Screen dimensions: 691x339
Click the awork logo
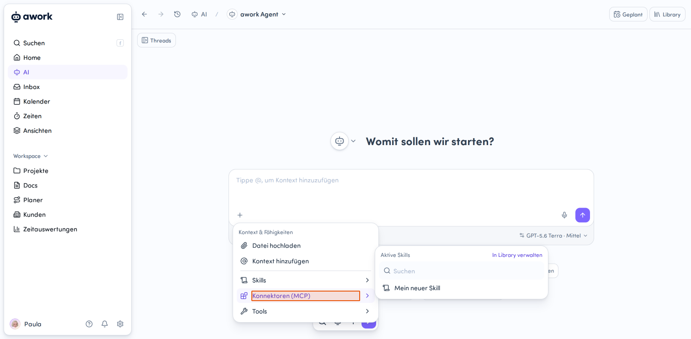(x=32, y=17)
